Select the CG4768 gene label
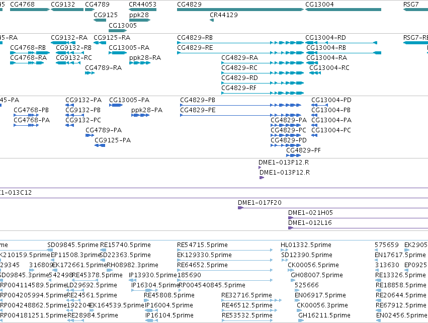428x323 pixels. [x=23, y=5]
